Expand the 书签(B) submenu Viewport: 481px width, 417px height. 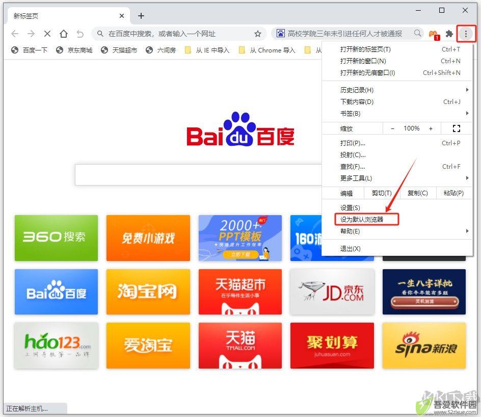point(397,113)
